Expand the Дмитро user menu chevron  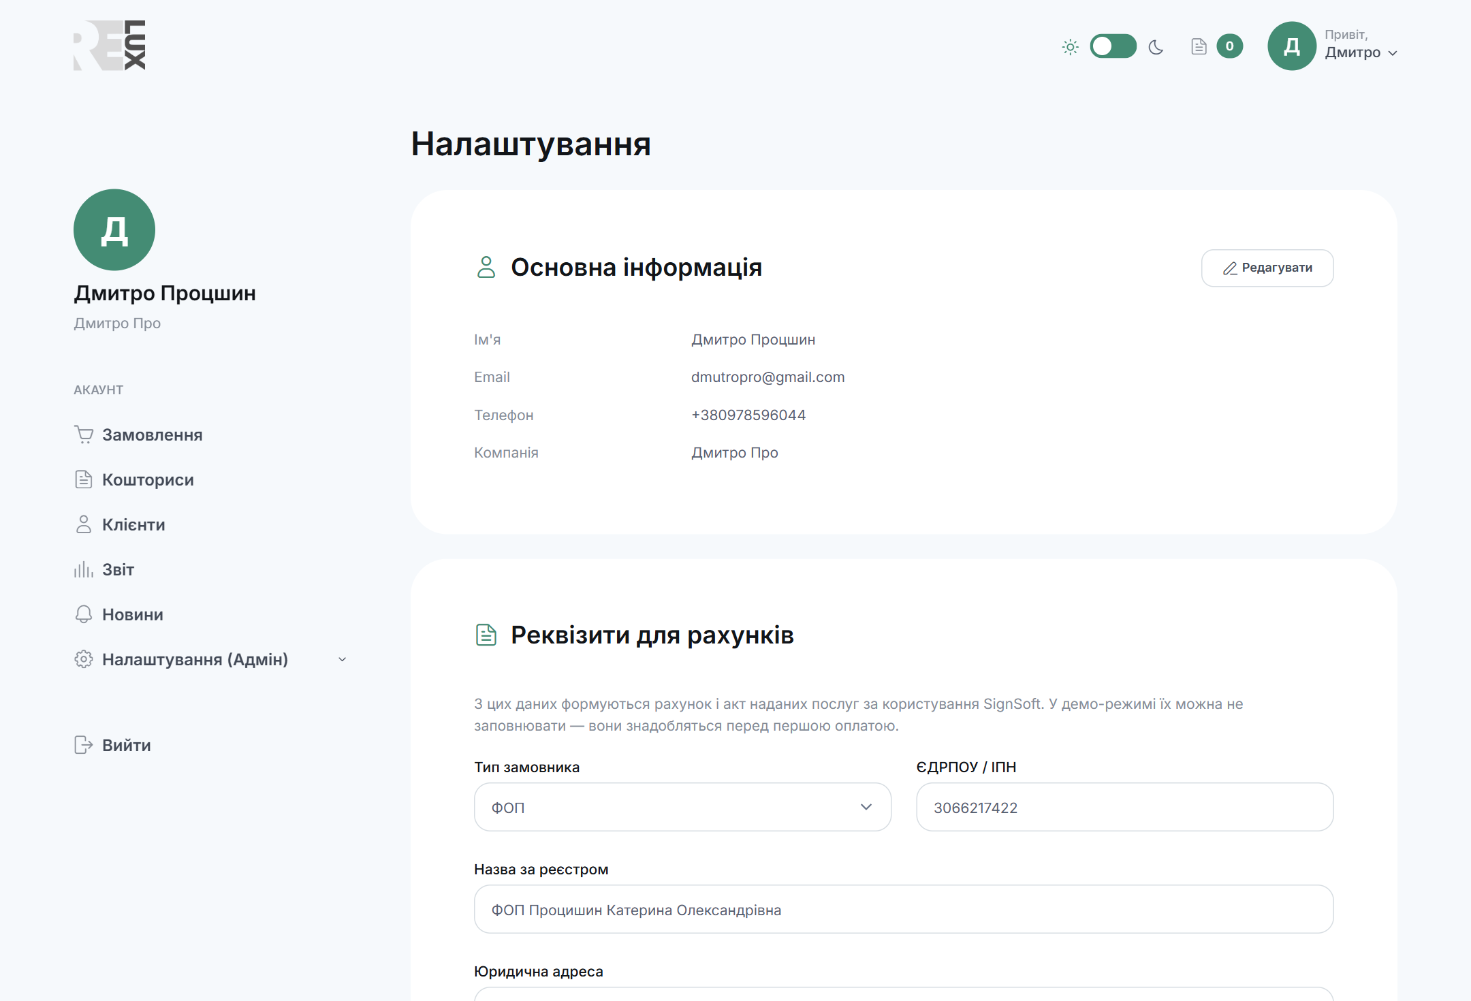click(x=1393, y=53)
